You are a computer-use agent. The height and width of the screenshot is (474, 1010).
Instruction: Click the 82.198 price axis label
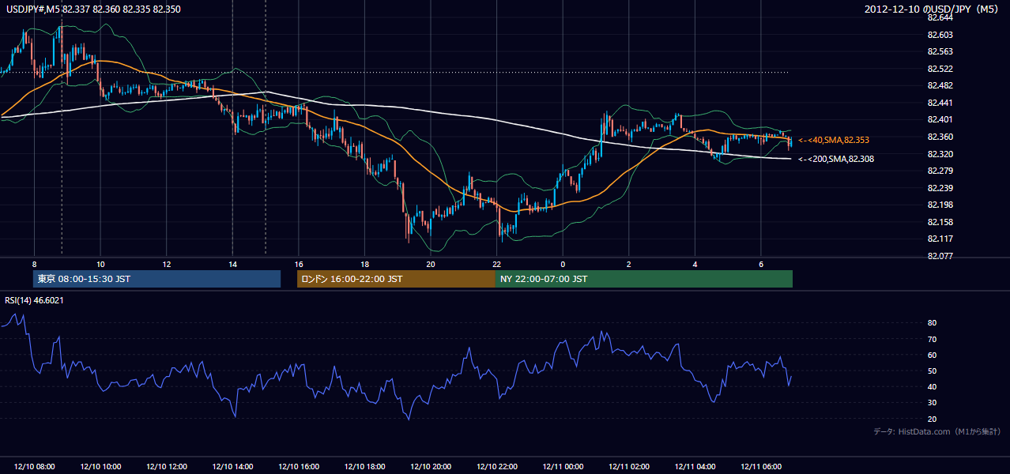click(940, 205)
